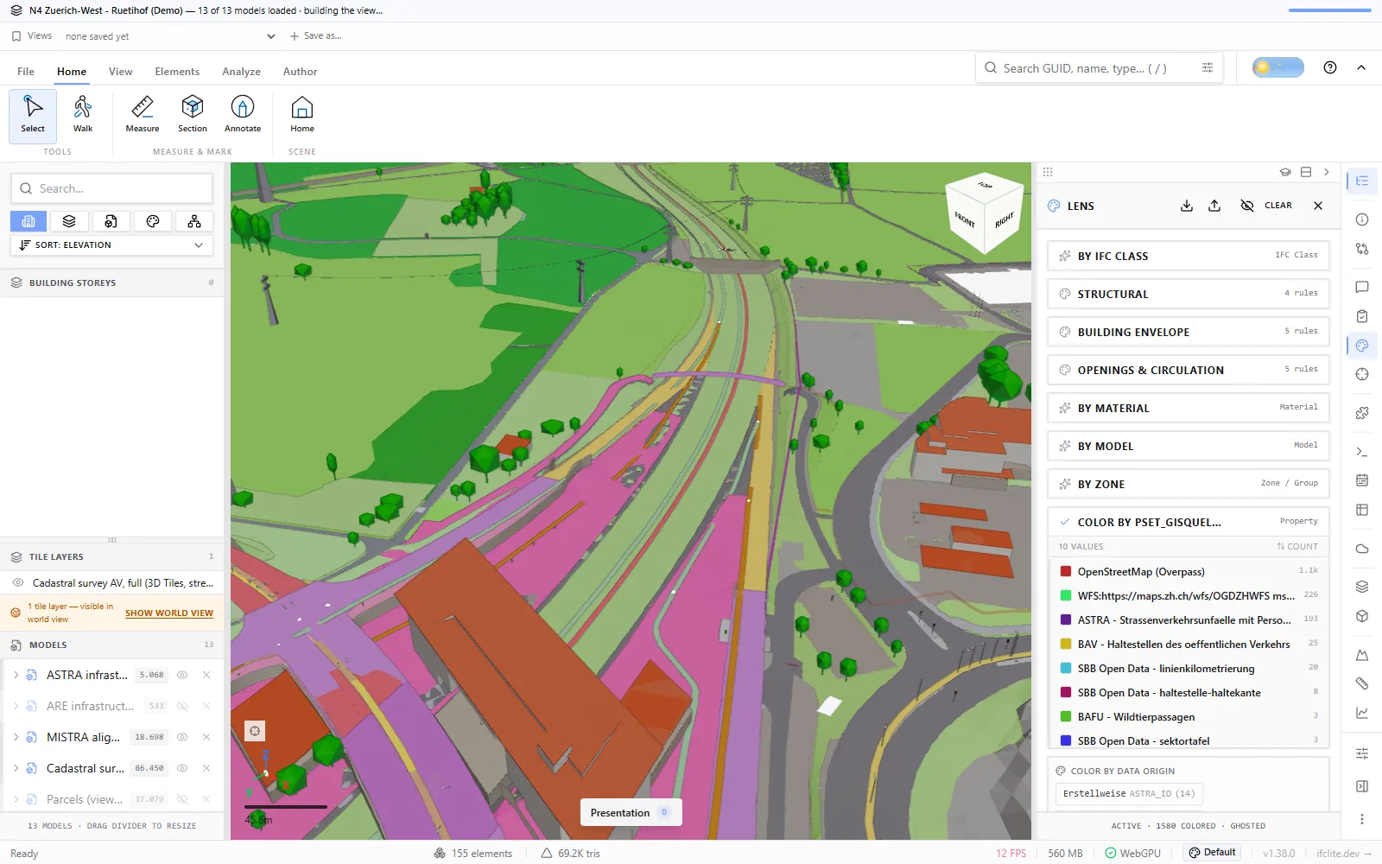1382x864 pixels.
Task: Apply the By IFC Class lens
Action: (1188, 256)
